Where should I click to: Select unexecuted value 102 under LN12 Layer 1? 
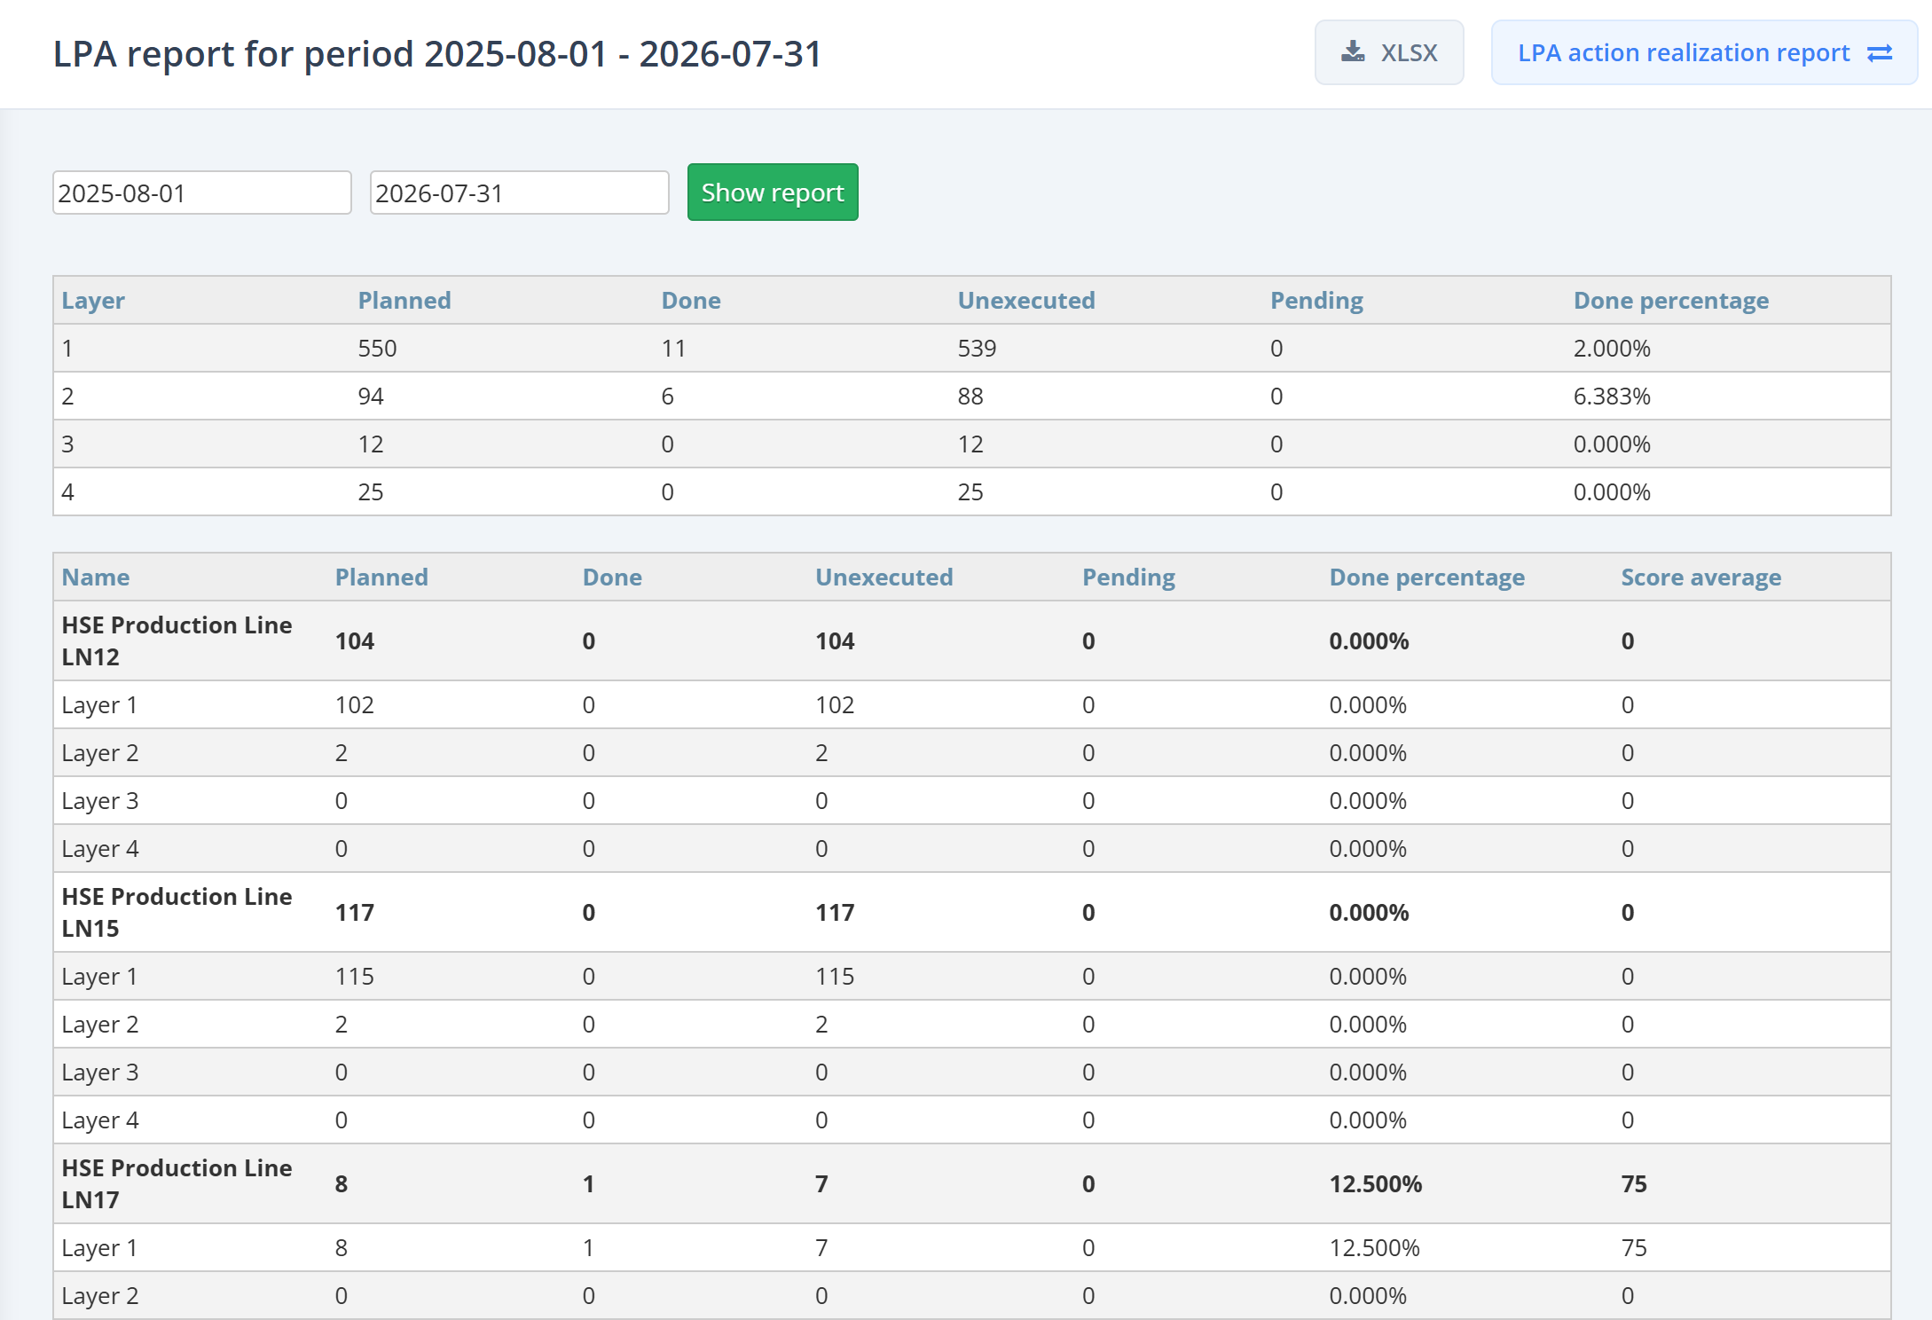point(835,704)
